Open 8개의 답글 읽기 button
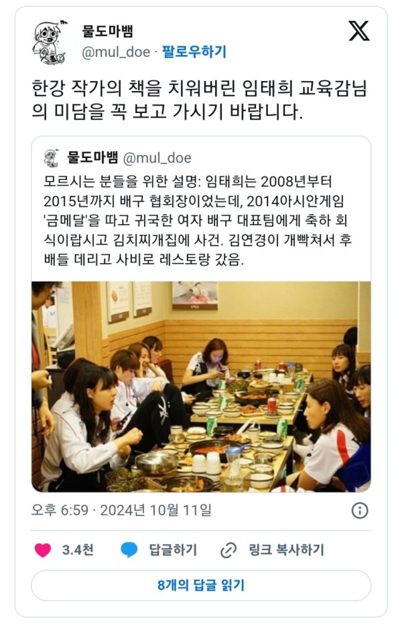402x629 pixels. [x=201, y=586]
